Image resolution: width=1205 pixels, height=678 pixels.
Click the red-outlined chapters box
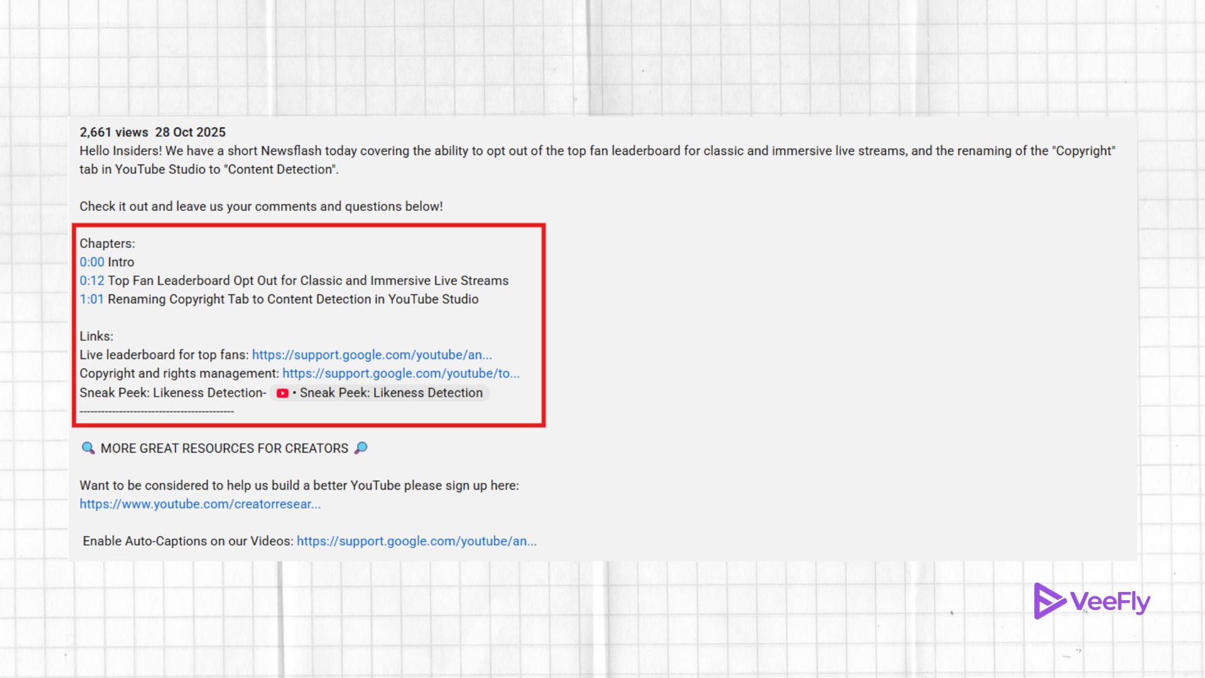pyautogui.click(x=309, y=325)
